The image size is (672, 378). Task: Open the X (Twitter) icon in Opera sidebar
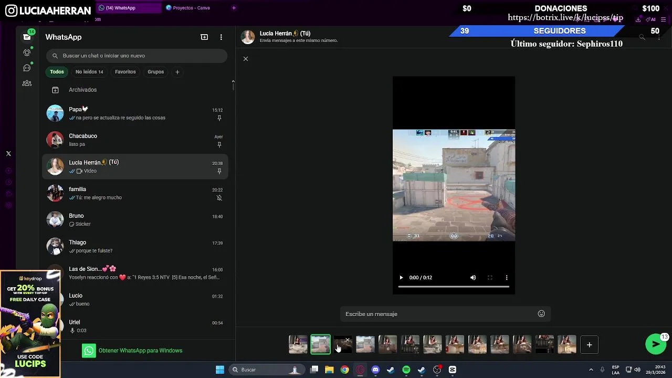(x=8, y=154)
